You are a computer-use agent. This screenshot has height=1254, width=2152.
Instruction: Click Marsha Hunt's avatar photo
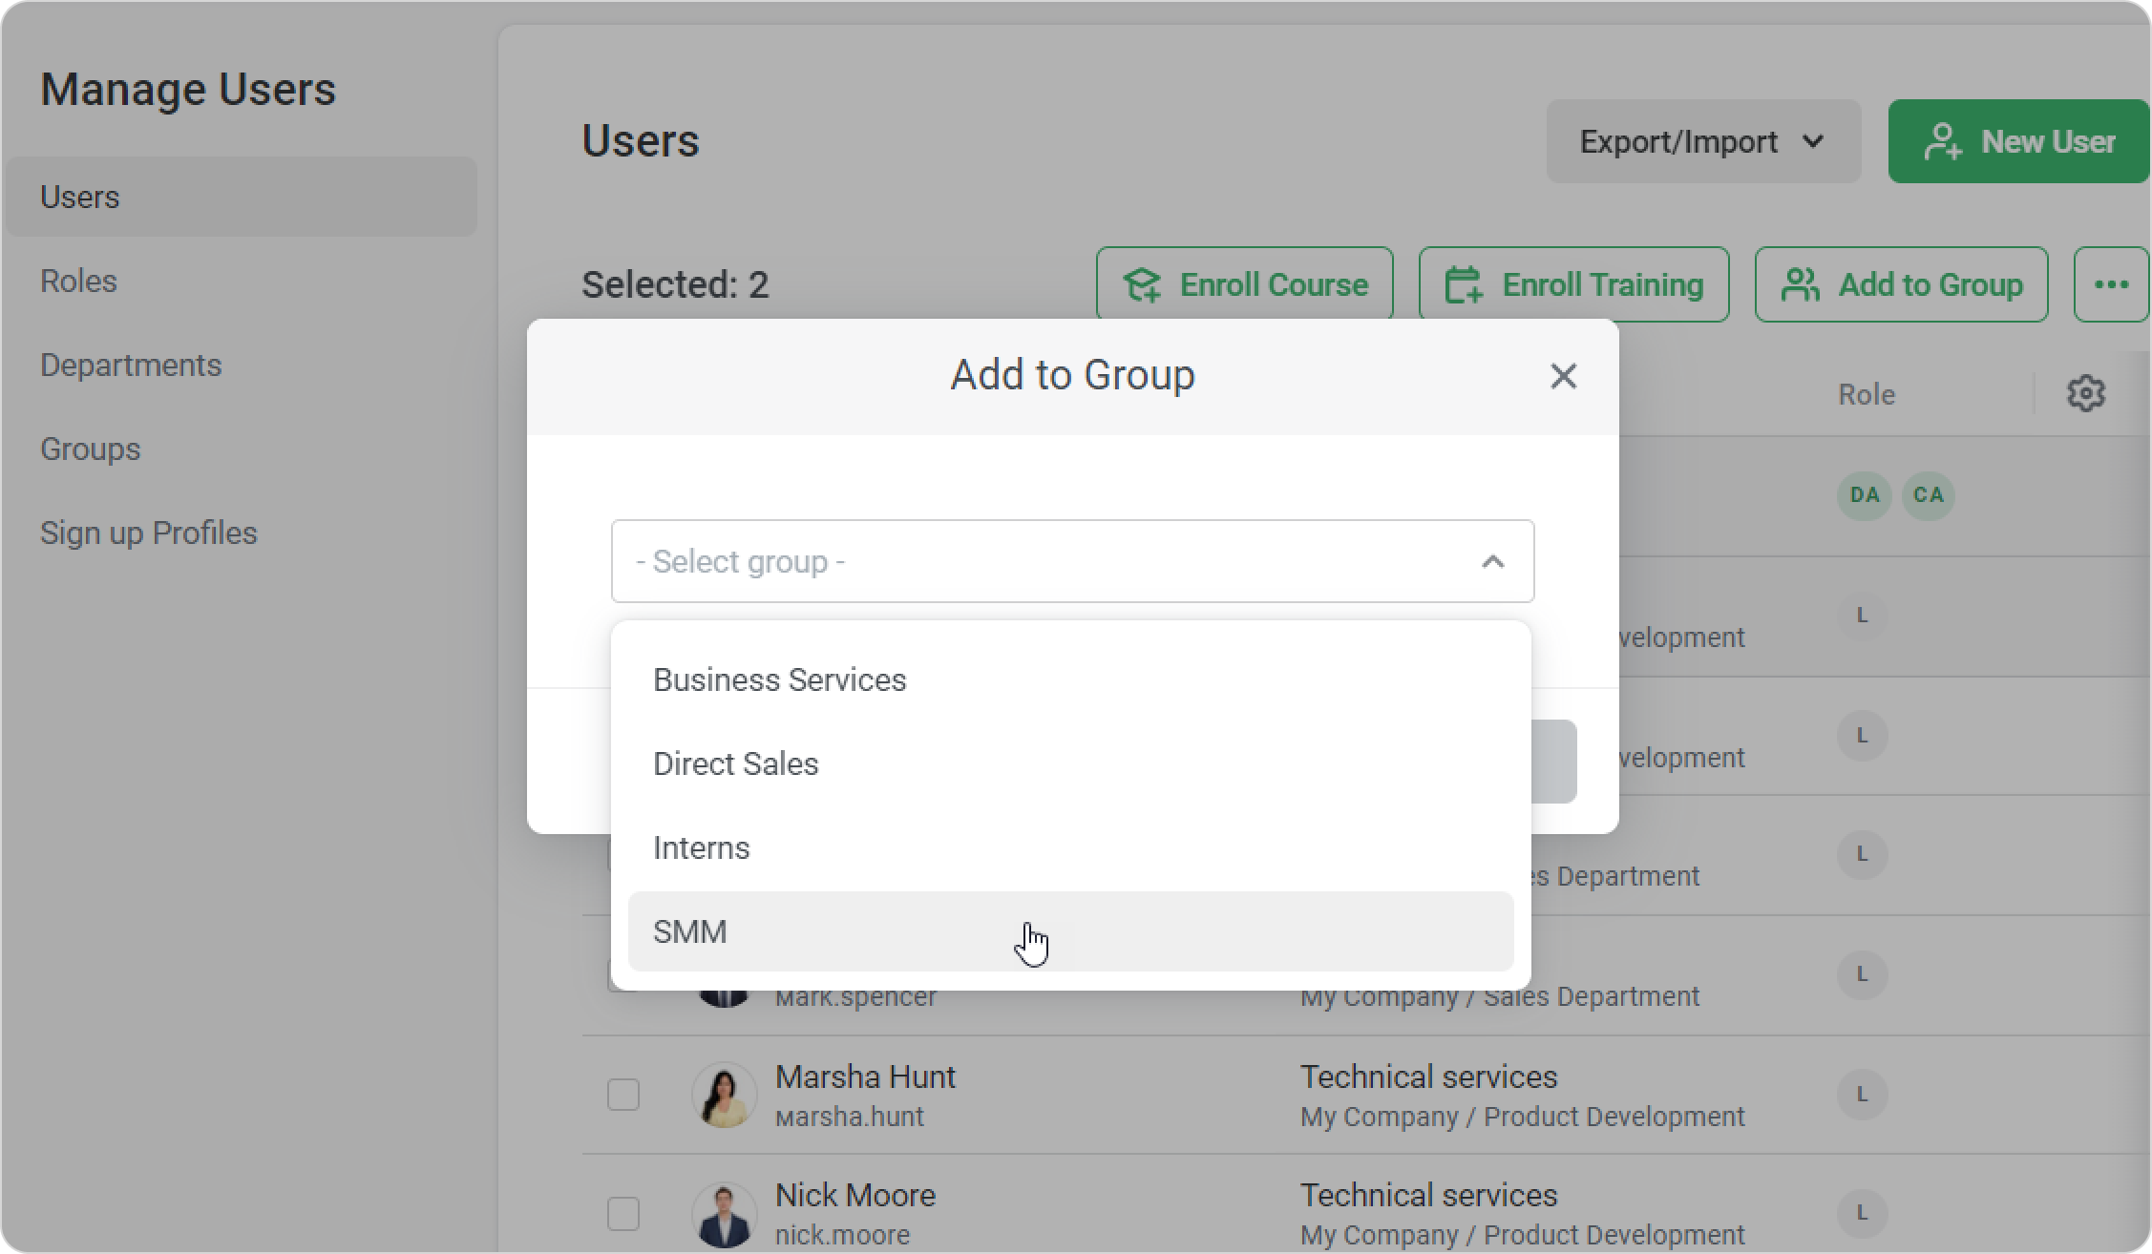click(x=724, y=1095)
